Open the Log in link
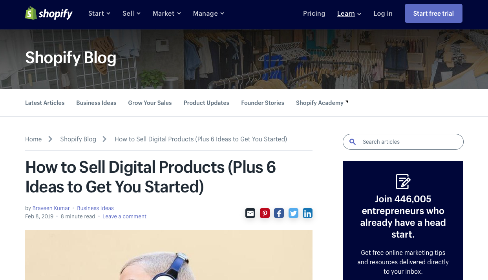The height and width of the screenshot is (280, 488). pos(383,13)
